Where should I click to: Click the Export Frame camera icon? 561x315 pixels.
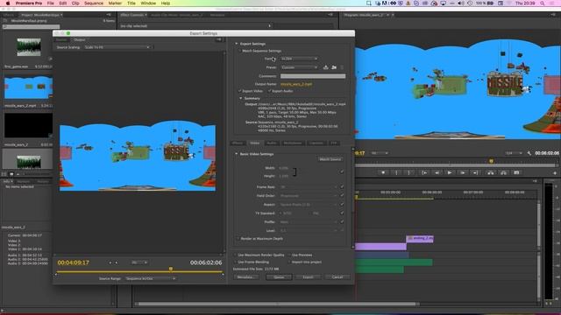point(516,173)
